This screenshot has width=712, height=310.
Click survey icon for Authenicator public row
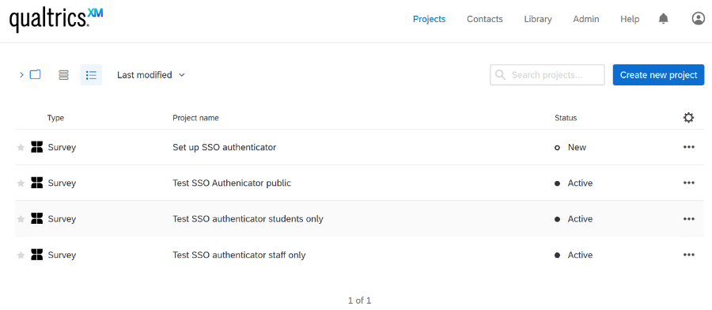[x=36, y=183]
